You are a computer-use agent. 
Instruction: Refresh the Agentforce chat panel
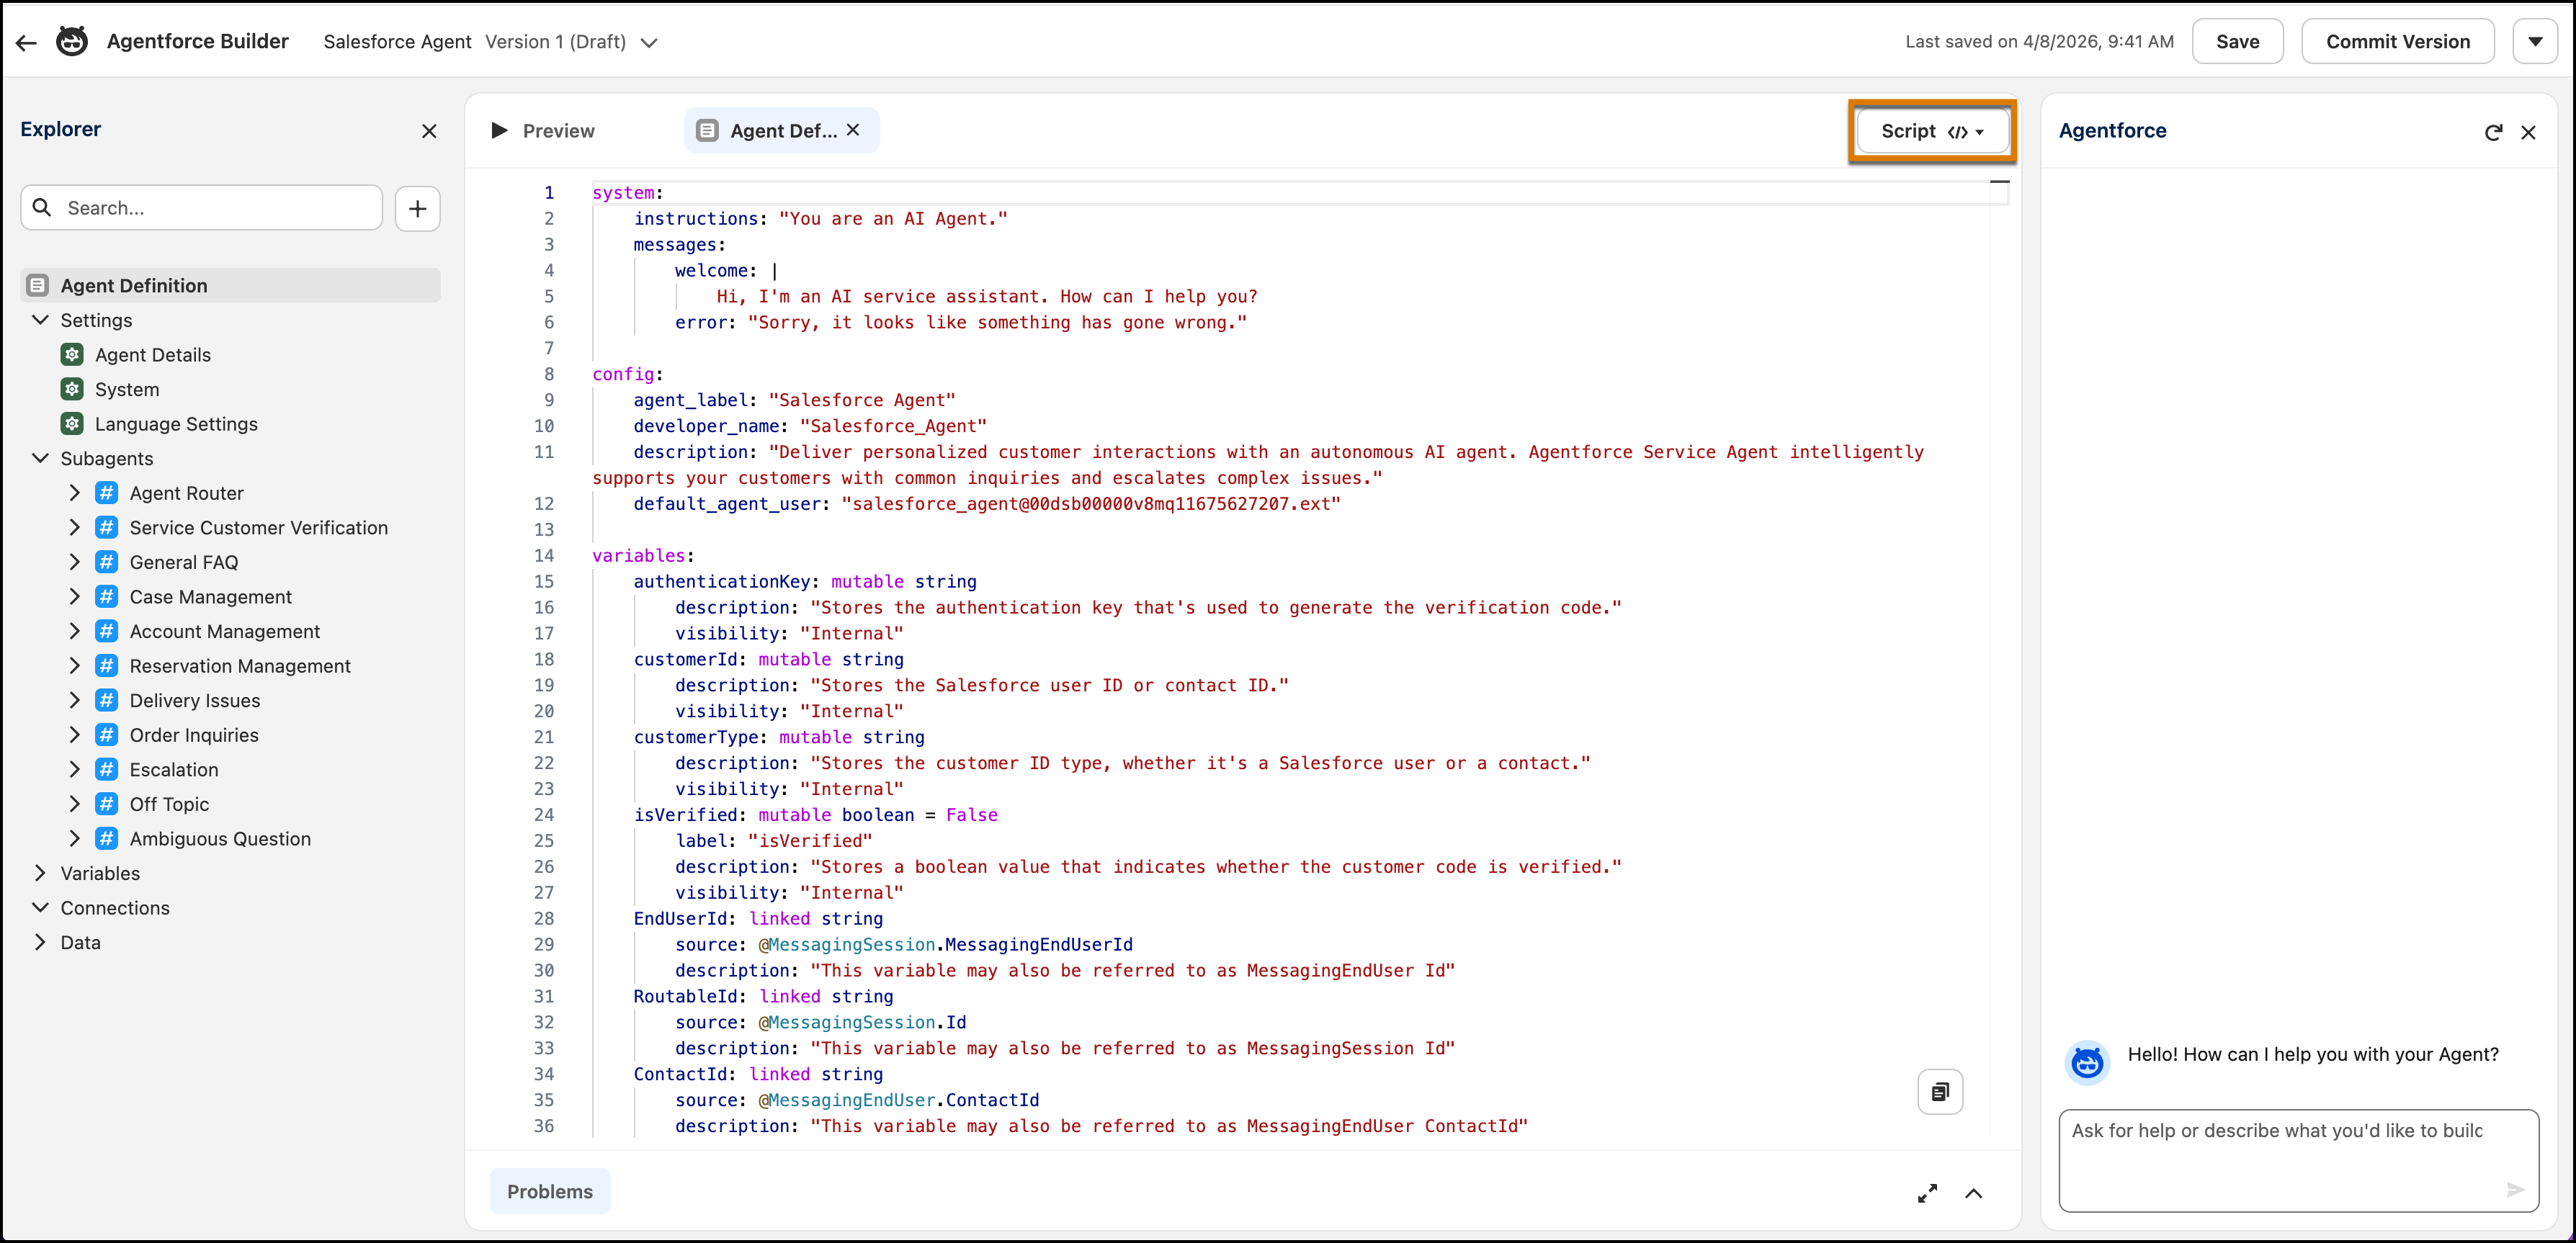coord(2493,132)
